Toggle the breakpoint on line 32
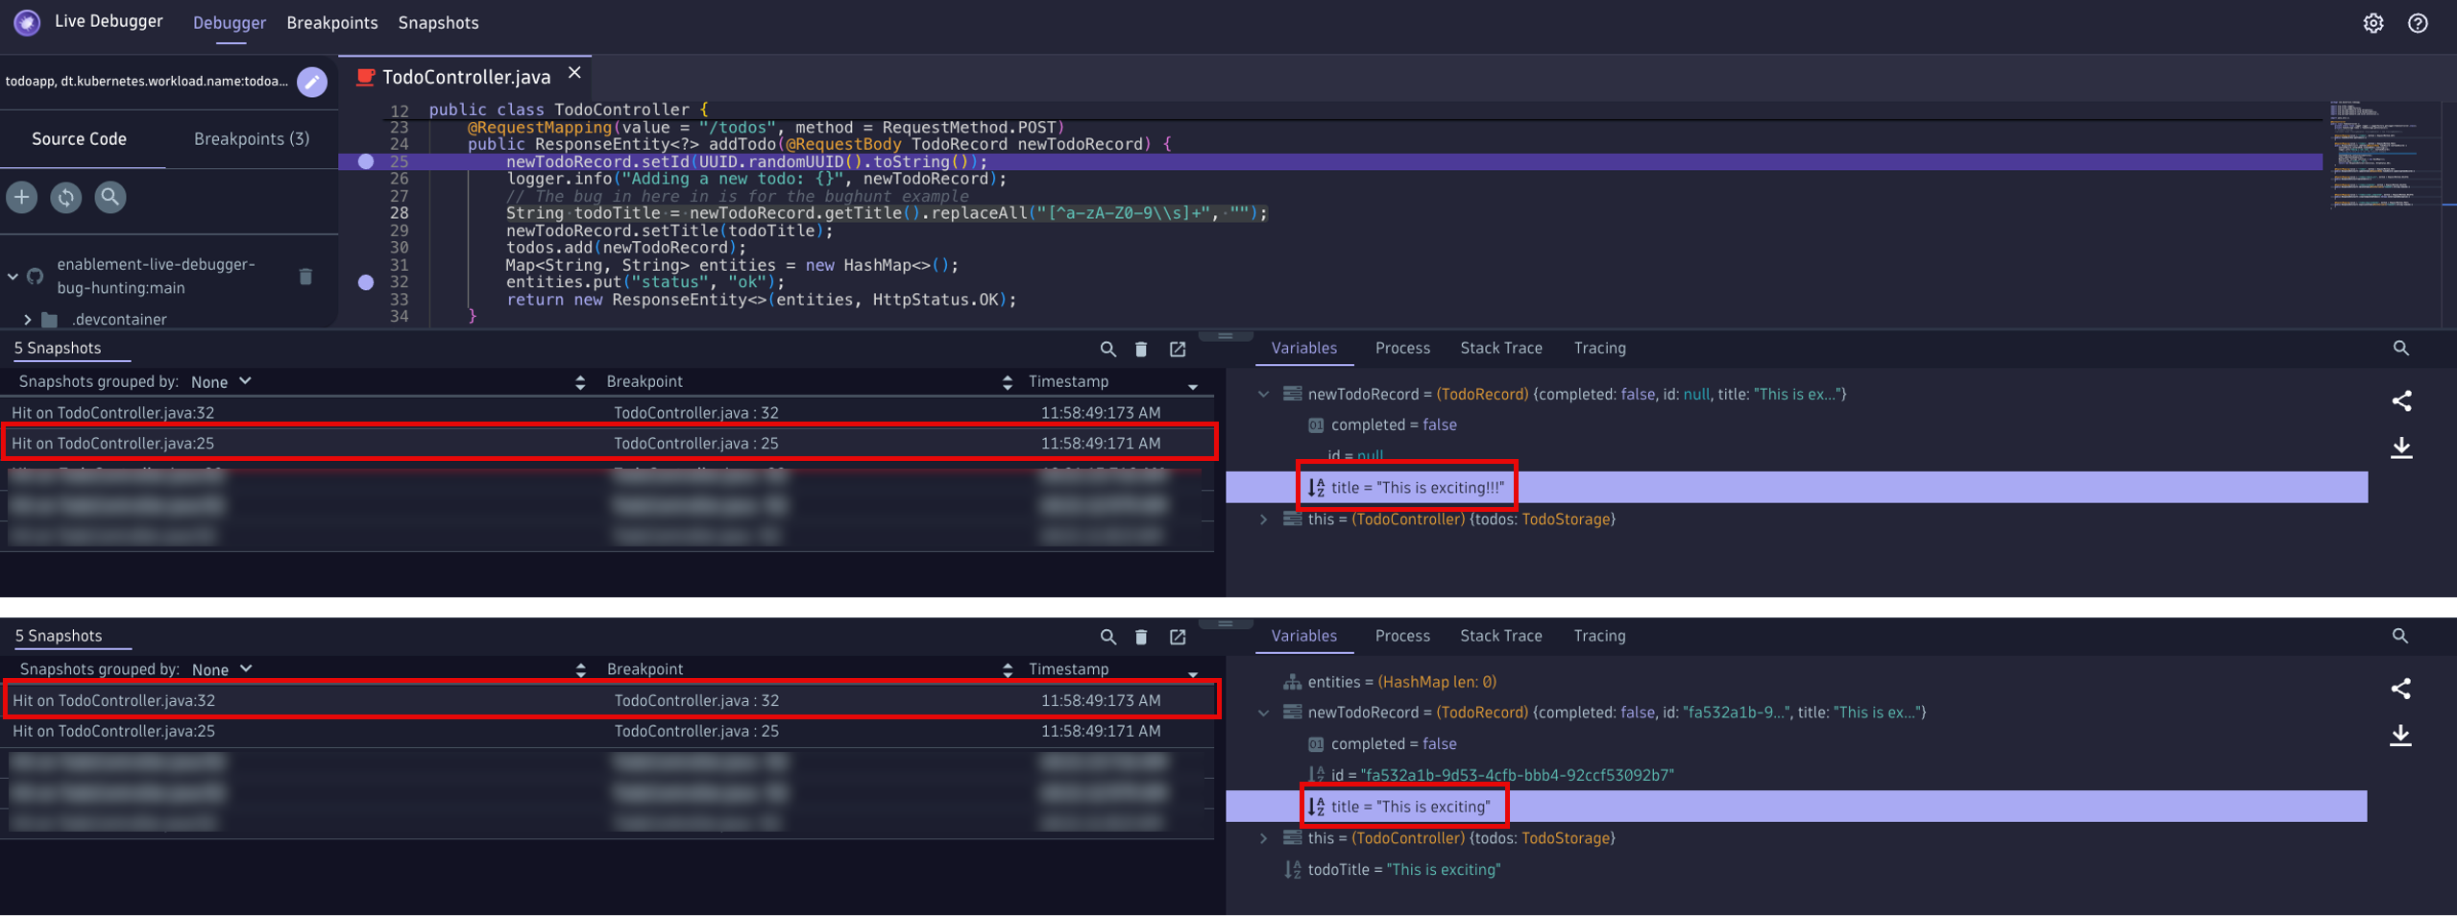 366,282
